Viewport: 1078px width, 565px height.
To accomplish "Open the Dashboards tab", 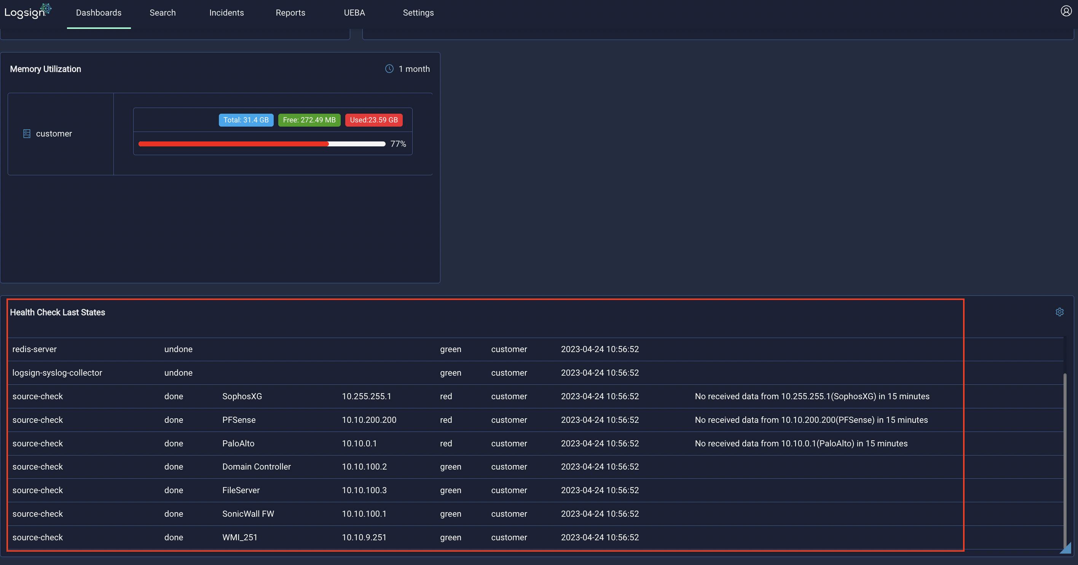I will 99,13.
